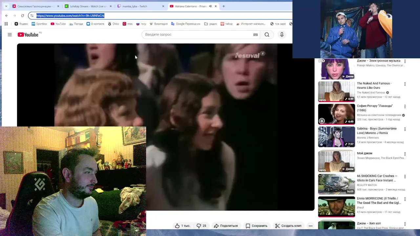Open options for София Ротару Лаванда
Screen dimensions: 420x236
tap(405, 107)
